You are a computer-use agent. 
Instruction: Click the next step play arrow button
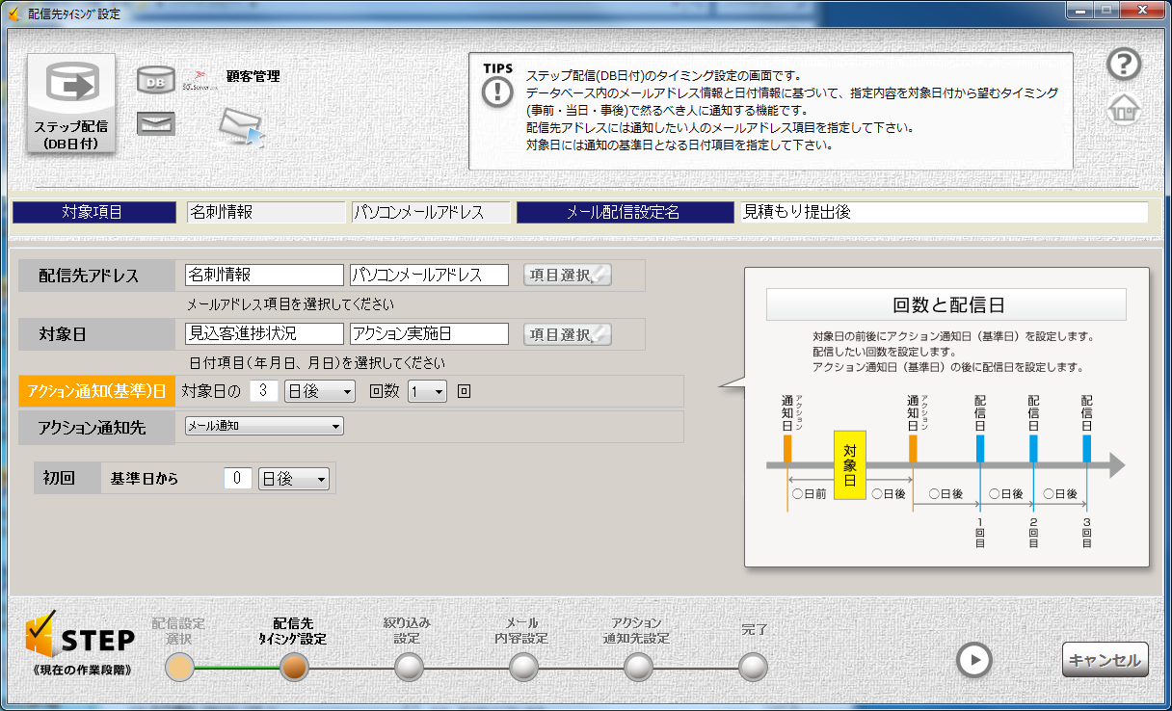(973, 660)
